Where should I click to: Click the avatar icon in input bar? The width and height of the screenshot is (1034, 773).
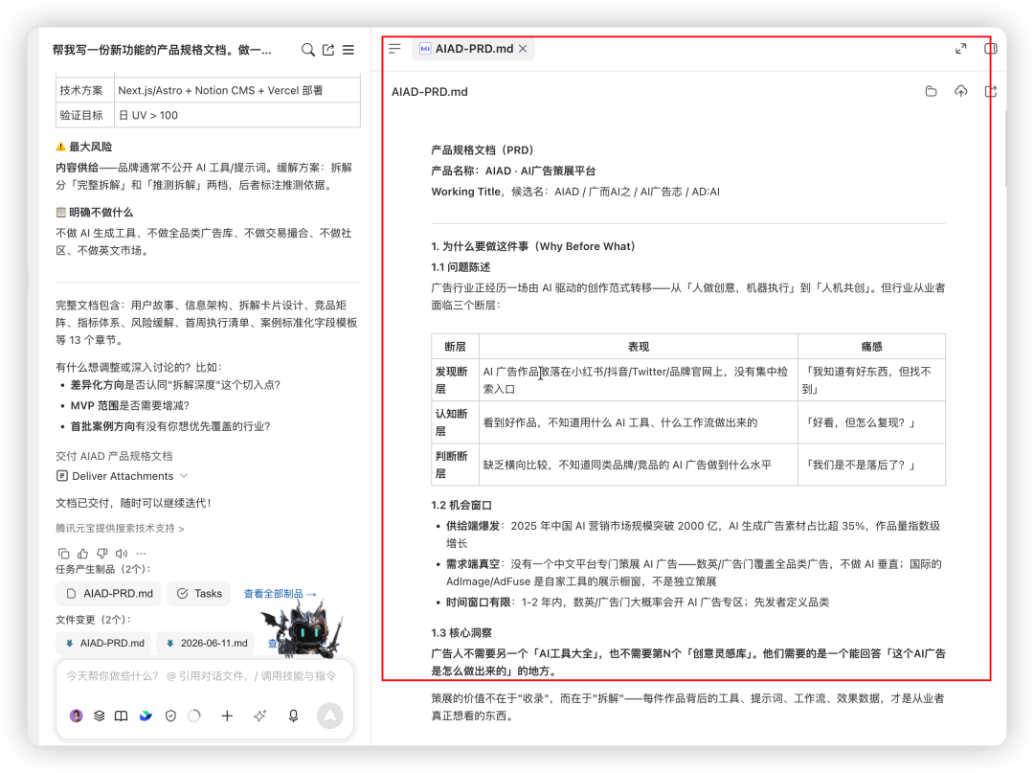coord(77,716)
